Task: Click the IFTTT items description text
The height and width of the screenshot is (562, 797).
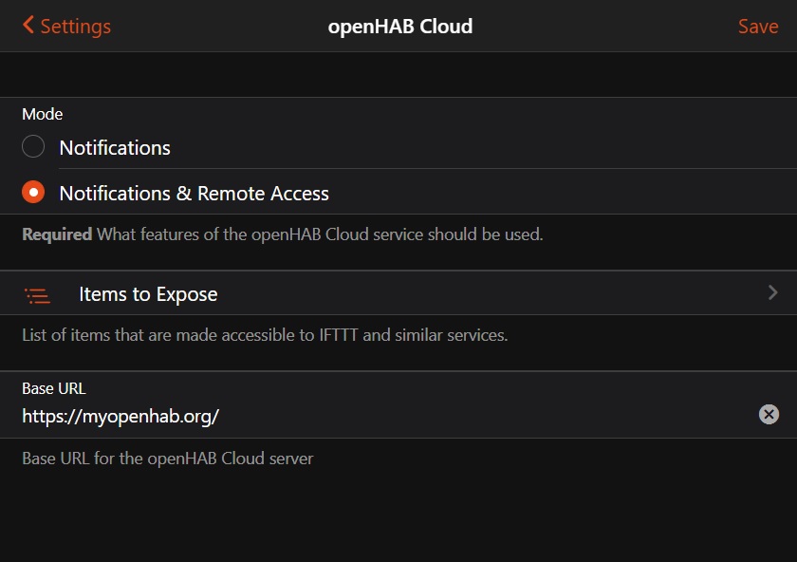Action: coord(265,335)
